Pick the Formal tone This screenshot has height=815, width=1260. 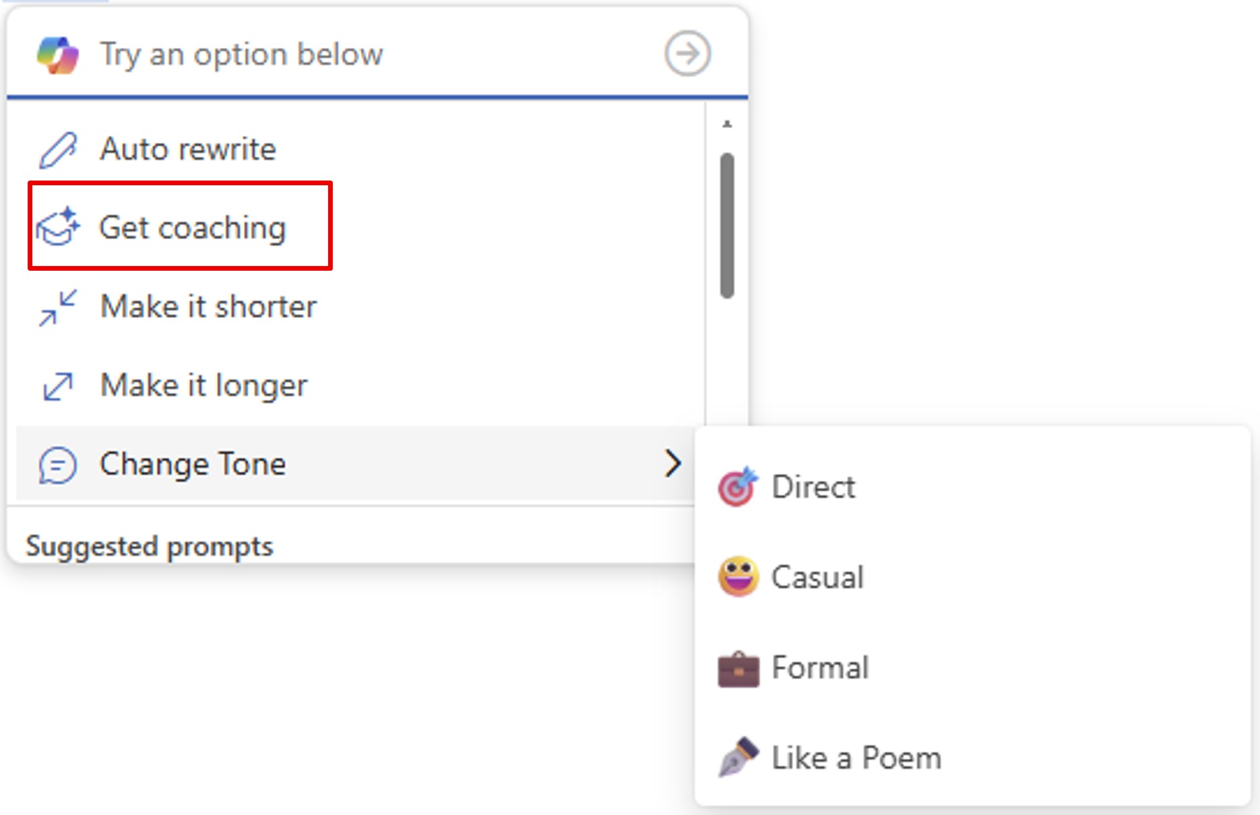(x=820, y=668)
